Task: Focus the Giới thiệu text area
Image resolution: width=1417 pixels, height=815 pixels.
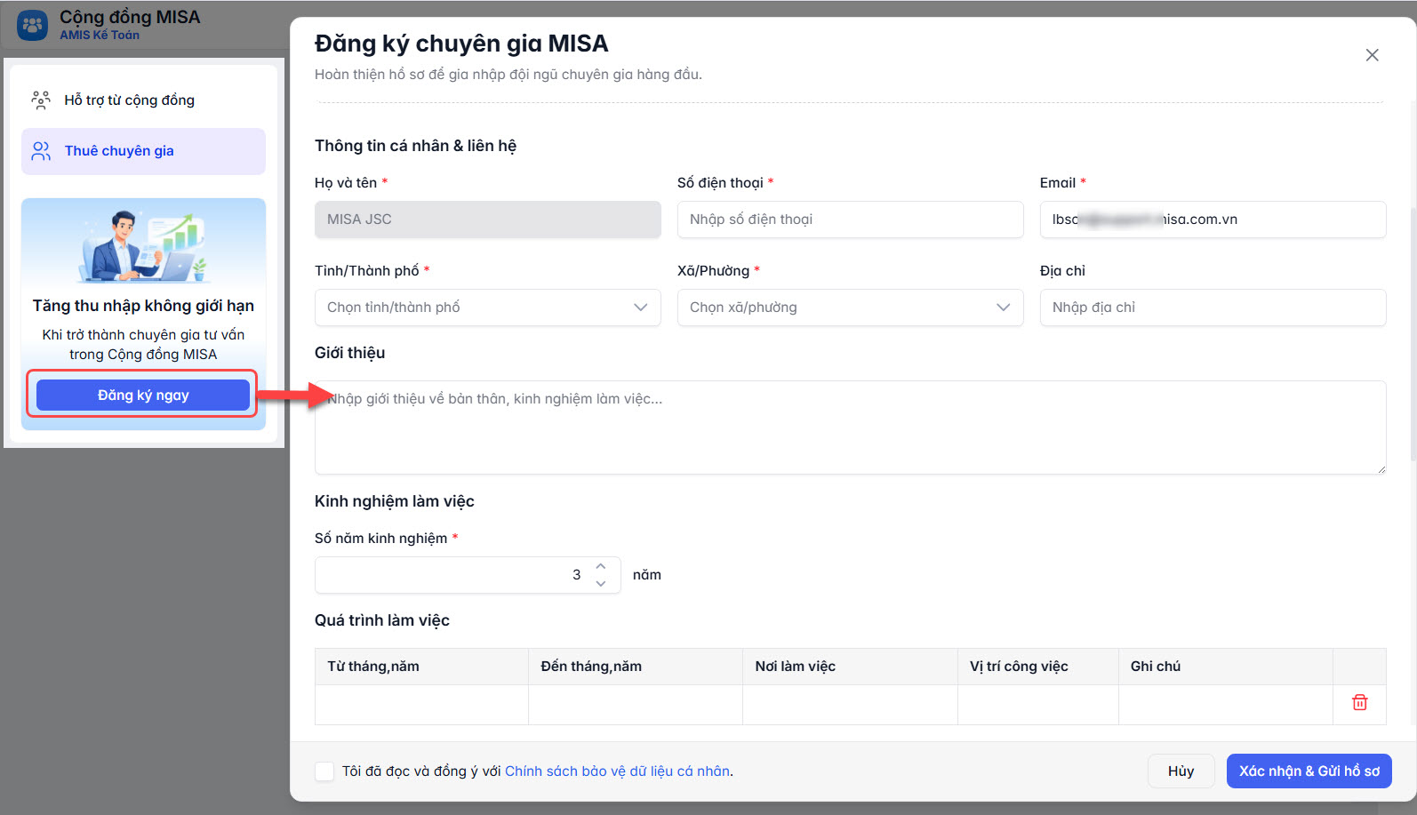Action: pyautogui.click(x=850, y=427)
